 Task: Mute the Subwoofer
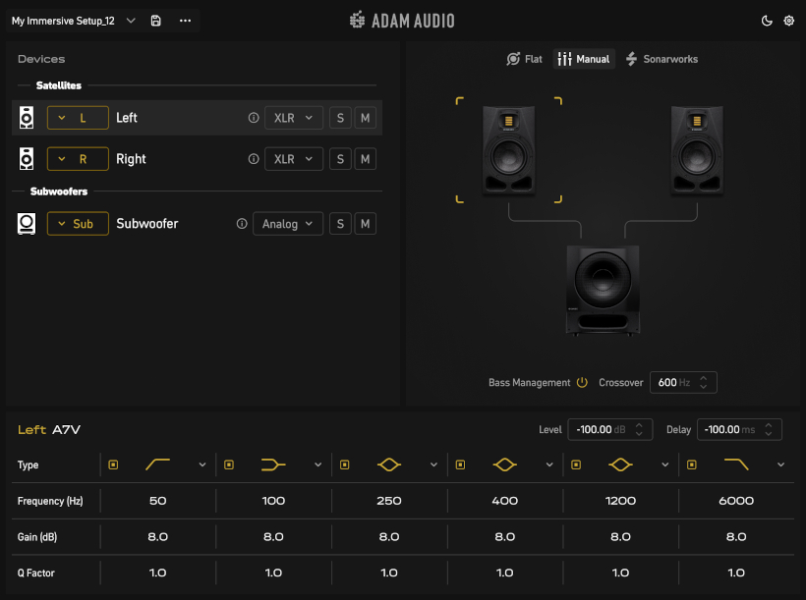pos(365,224)
